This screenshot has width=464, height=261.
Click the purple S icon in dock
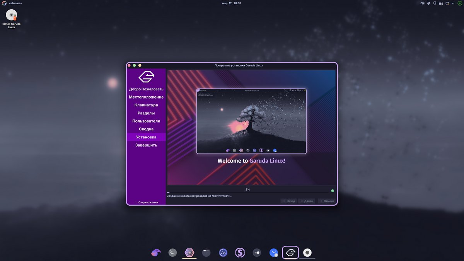[240, 252]
